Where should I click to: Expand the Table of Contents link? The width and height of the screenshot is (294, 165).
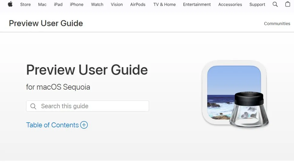tap(52, 125)
